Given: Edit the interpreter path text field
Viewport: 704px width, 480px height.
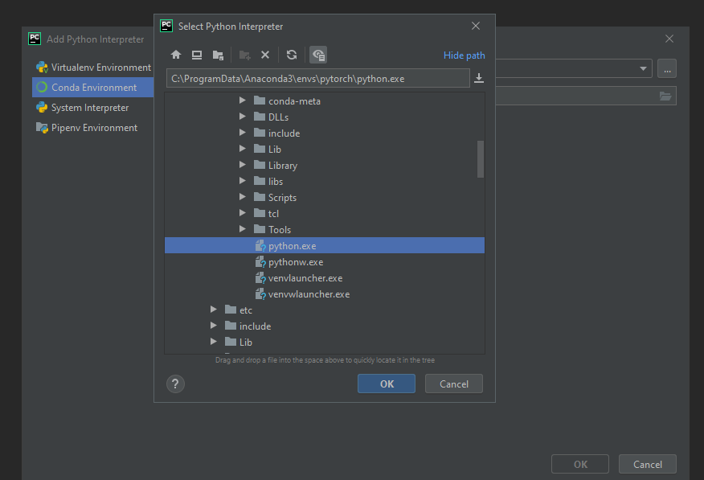Looking at the screenshot, I should tap(318, 78).
